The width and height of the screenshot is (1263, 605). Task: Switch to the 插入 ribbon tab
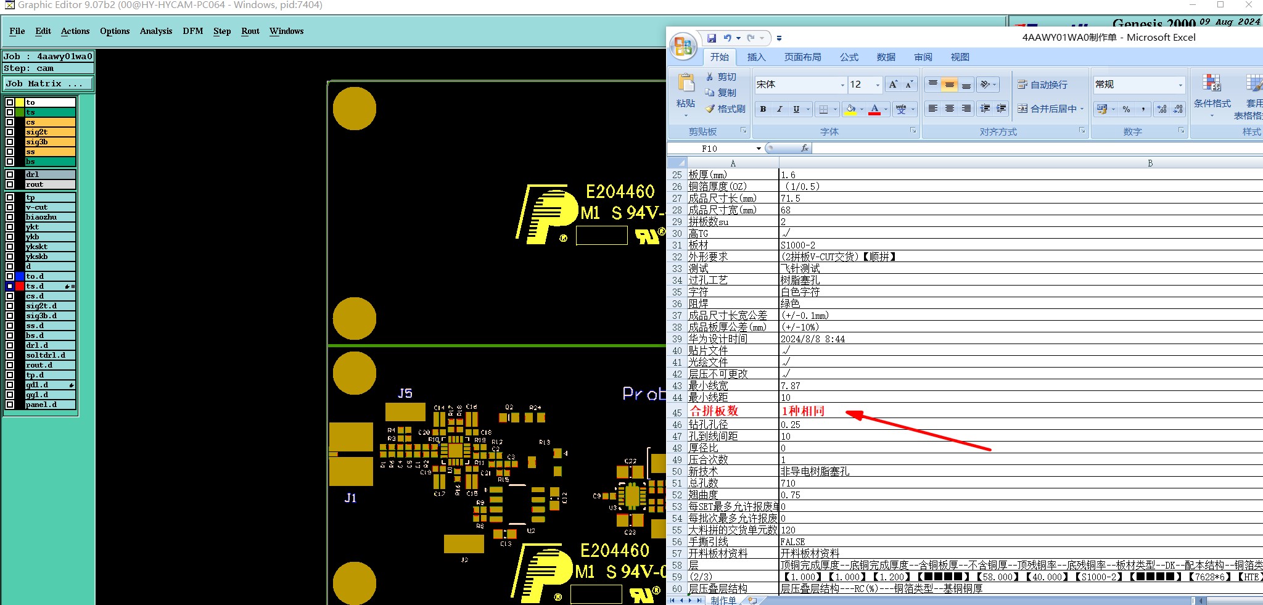click(756, 57)
